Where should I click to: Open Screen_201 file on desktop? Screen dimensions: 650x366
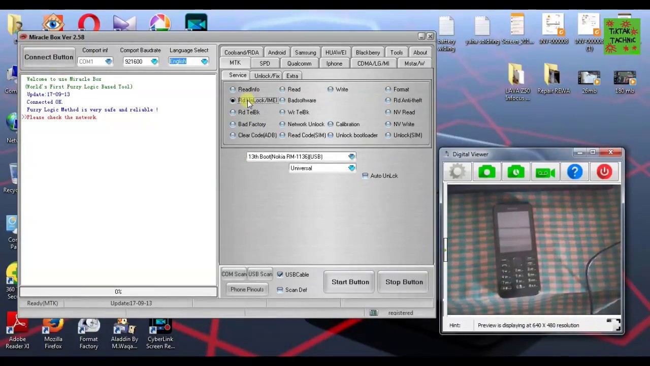[517, 29]
